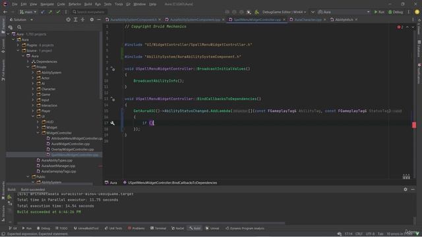Open the Git menu

tap(128, 4)
